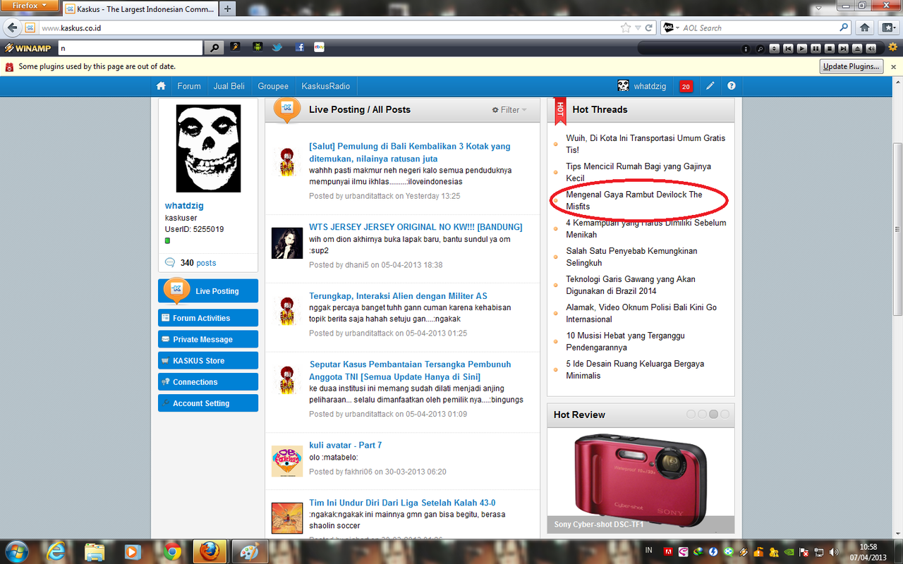Bookmark this page with the star icon

pos(626,27)
